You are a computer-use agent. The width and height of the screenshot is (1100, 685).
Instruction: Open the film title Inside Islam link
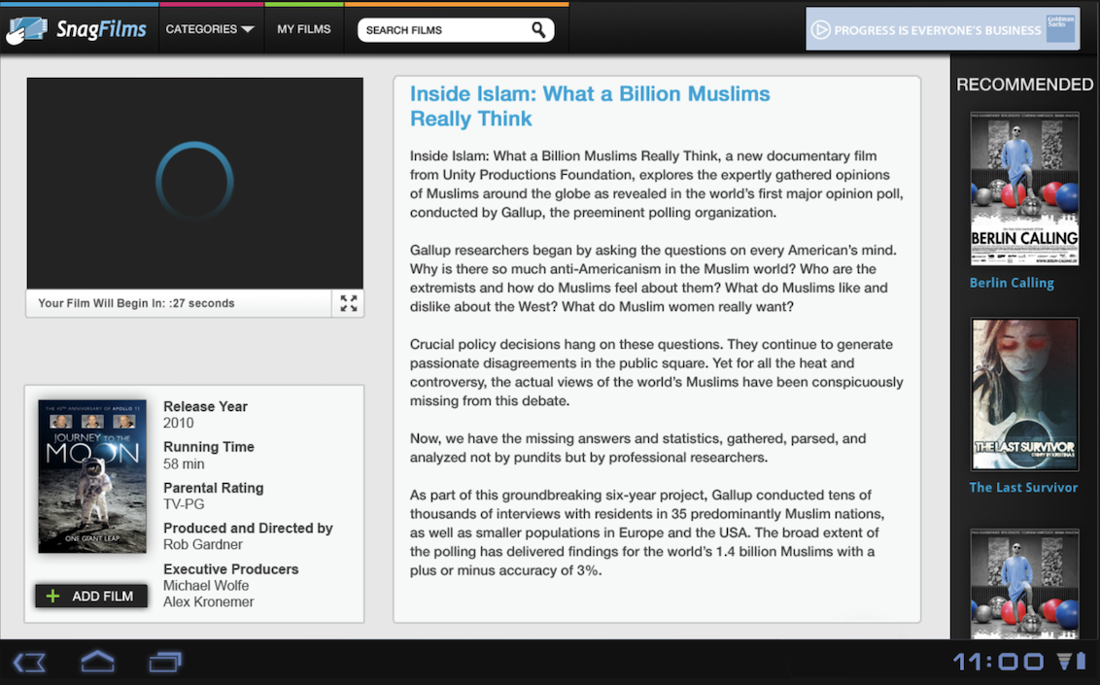590,106
